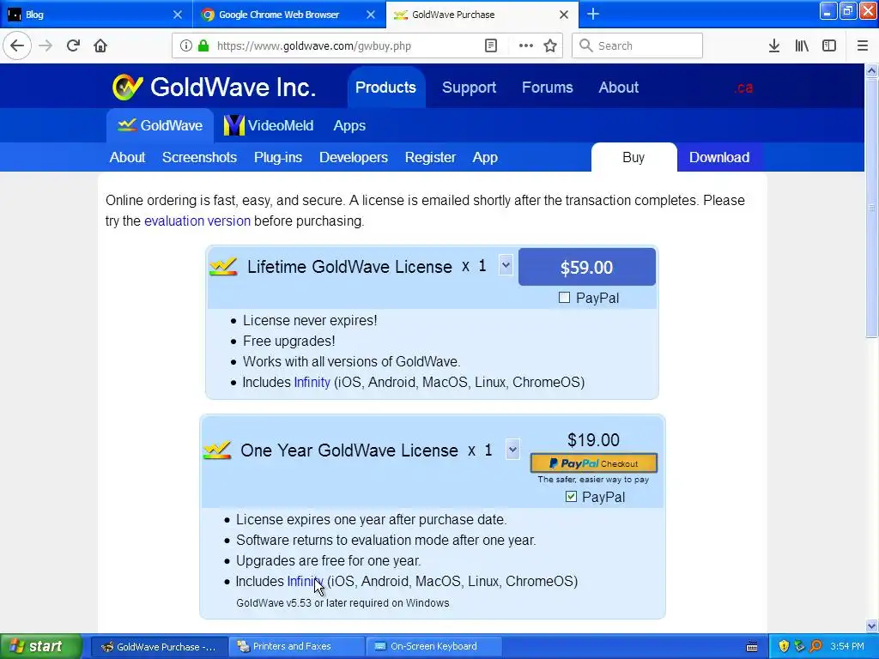Open the Forums menu

pos(547,88)
